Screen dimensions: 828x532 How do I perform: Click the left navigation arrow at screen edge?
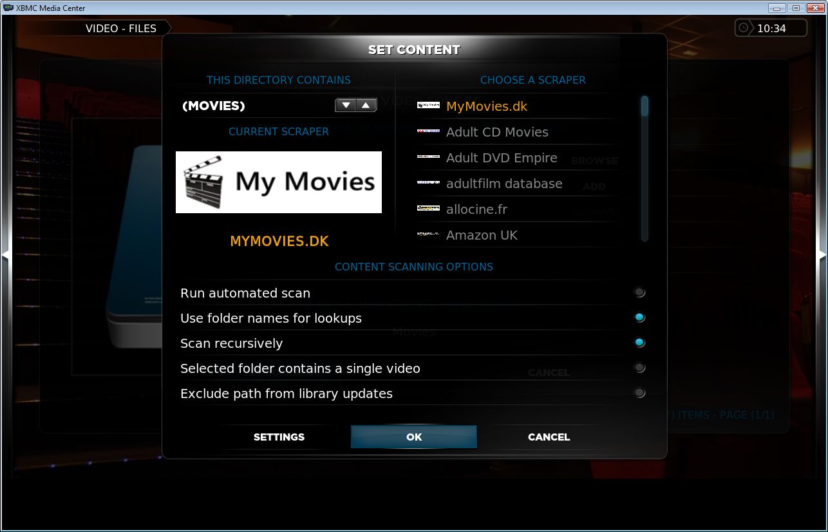coord(6,254)
